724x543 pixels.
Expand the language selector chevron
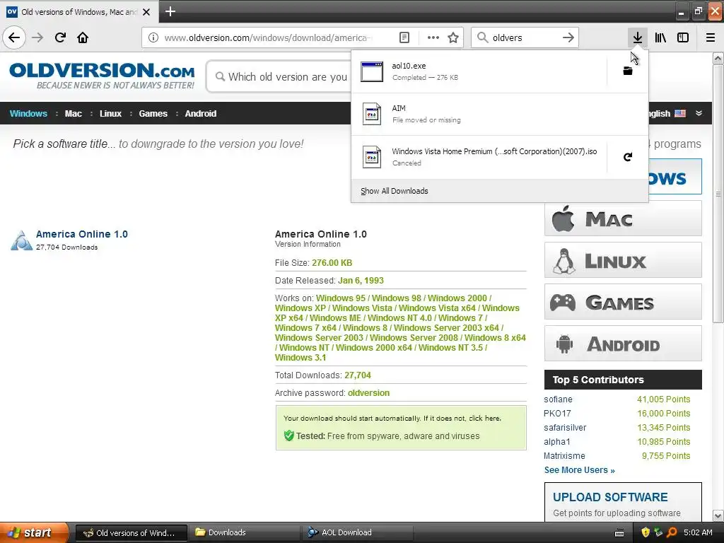699,113
